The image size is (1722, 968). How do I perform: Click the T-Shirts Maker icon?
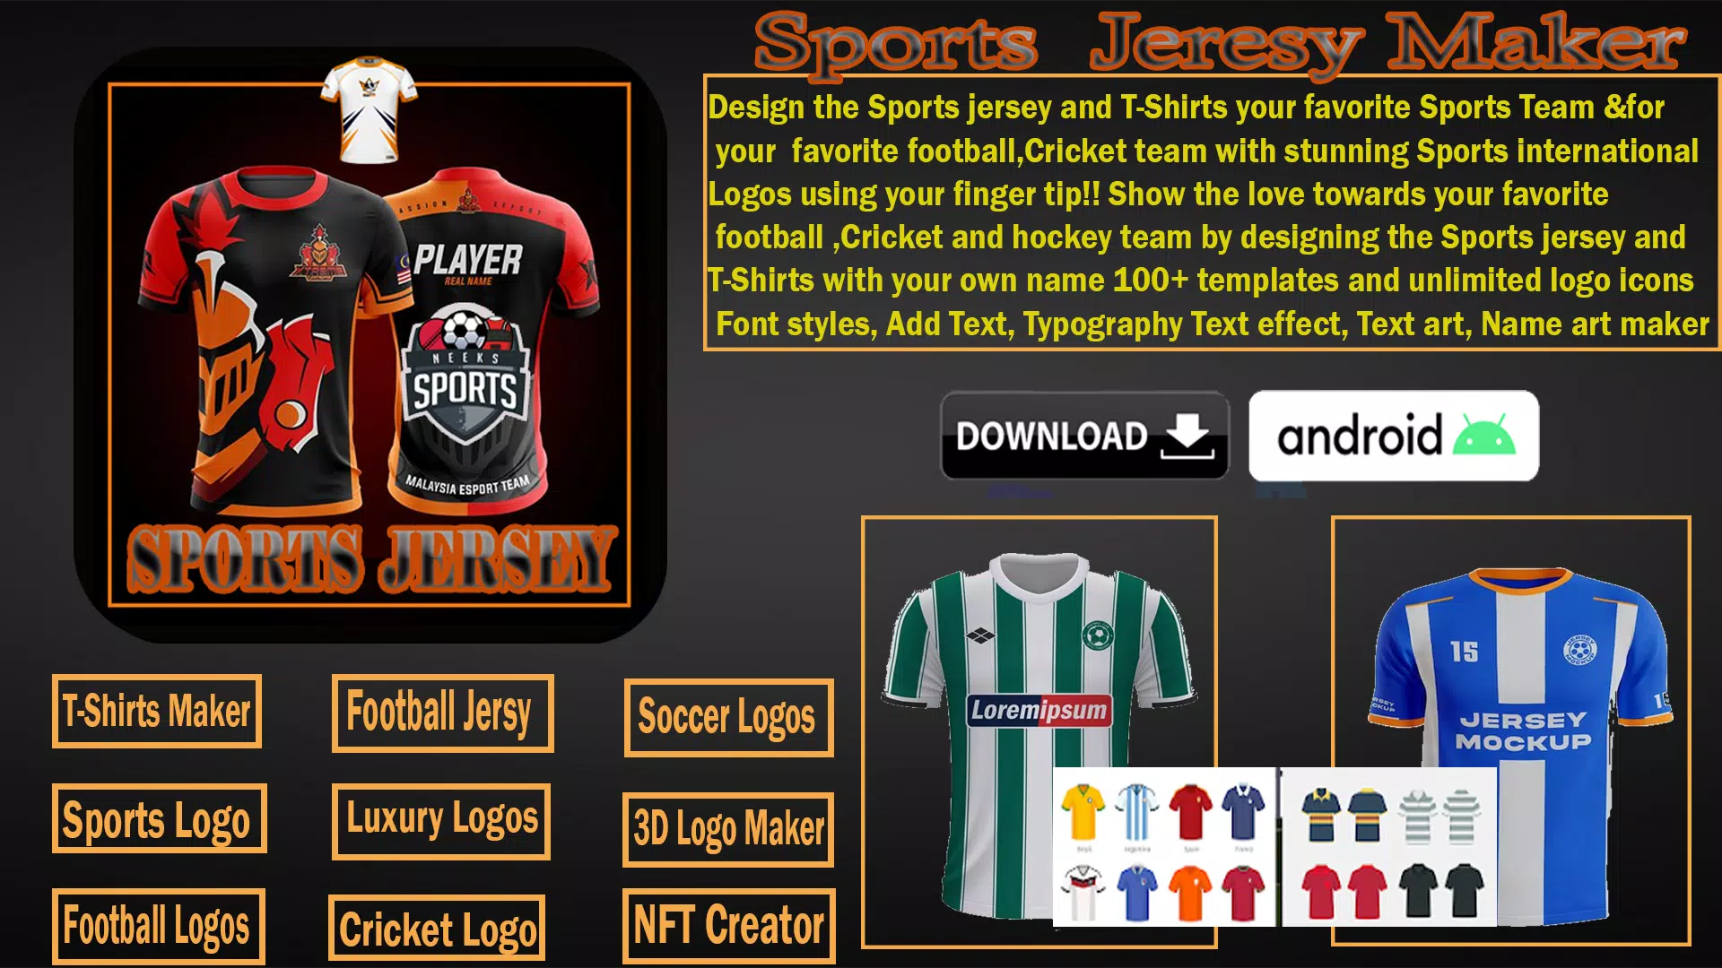tap(159, 711)
